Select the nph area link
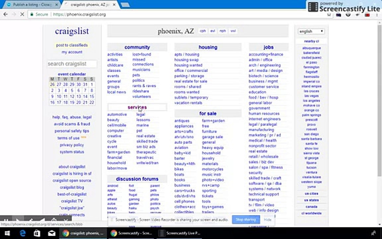Screen dimensions: 382x239 point(223,31)
